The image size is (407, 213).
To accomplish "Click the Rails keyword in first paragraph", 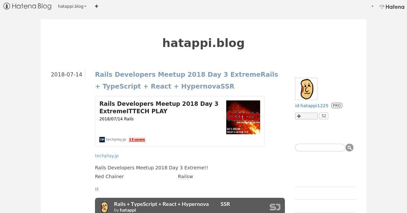I will coord(100,168).
